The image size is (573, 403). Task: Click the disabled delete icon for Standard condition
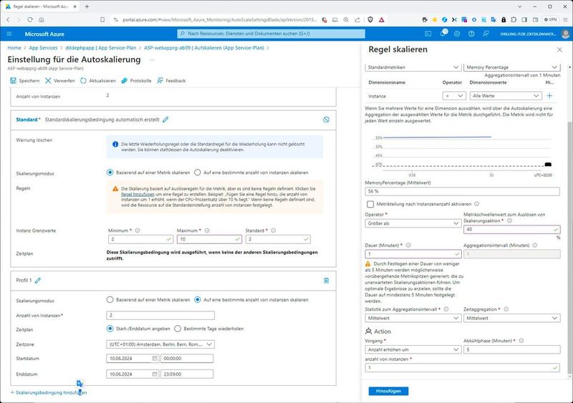pos(326,120)
